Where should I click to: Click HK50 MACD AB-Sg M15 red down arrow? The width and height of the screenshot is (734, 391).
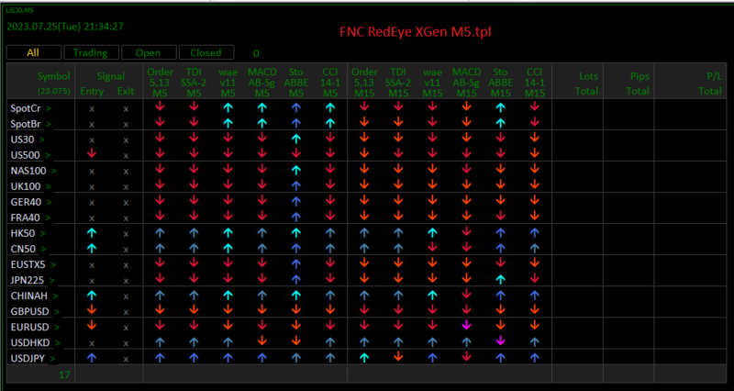coord(466,231)
